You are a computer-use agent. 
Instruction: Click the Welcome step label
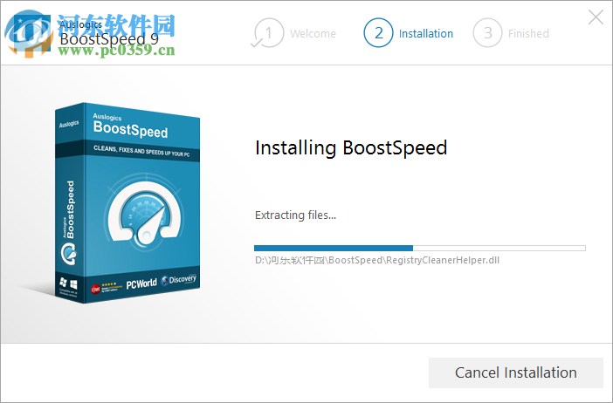pyautogui.click(x=313, y=33)
